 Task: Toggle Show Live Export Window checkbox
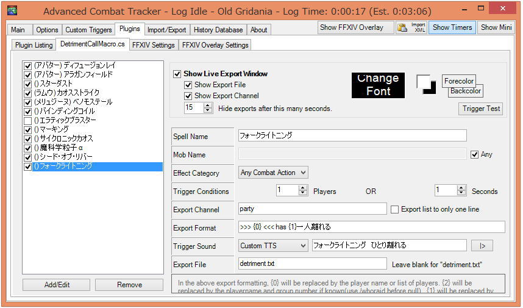click(177, 74)
